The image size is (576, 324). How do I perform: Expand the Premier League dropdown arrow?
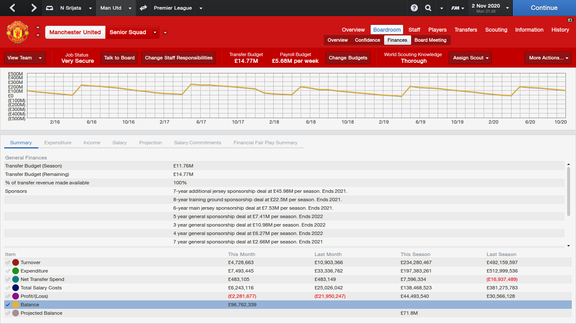[201, 8]
